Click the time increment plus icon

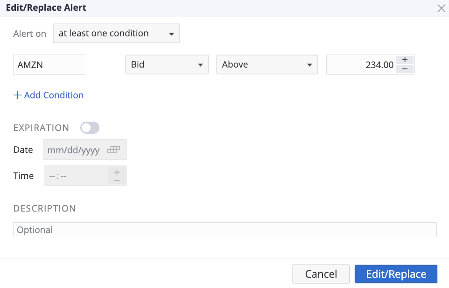[x=117, y=172]
